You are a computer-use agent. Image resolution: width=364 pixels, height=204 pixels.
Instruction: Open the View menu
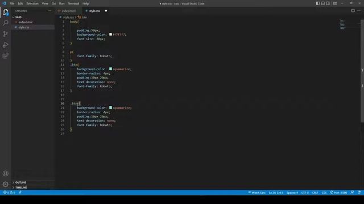(45, 3)
